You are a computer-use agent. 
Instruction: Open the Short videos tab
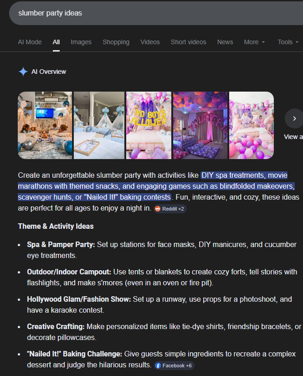point(189,42)
